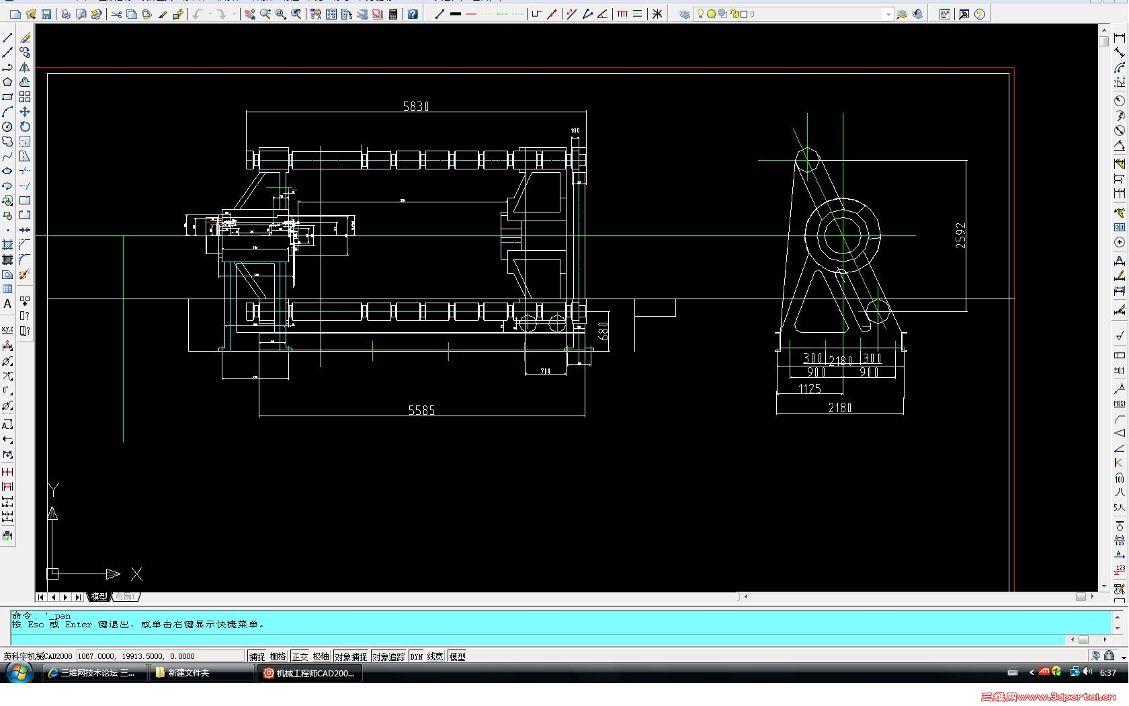Open the volume control in system tray

(1087, 672)
